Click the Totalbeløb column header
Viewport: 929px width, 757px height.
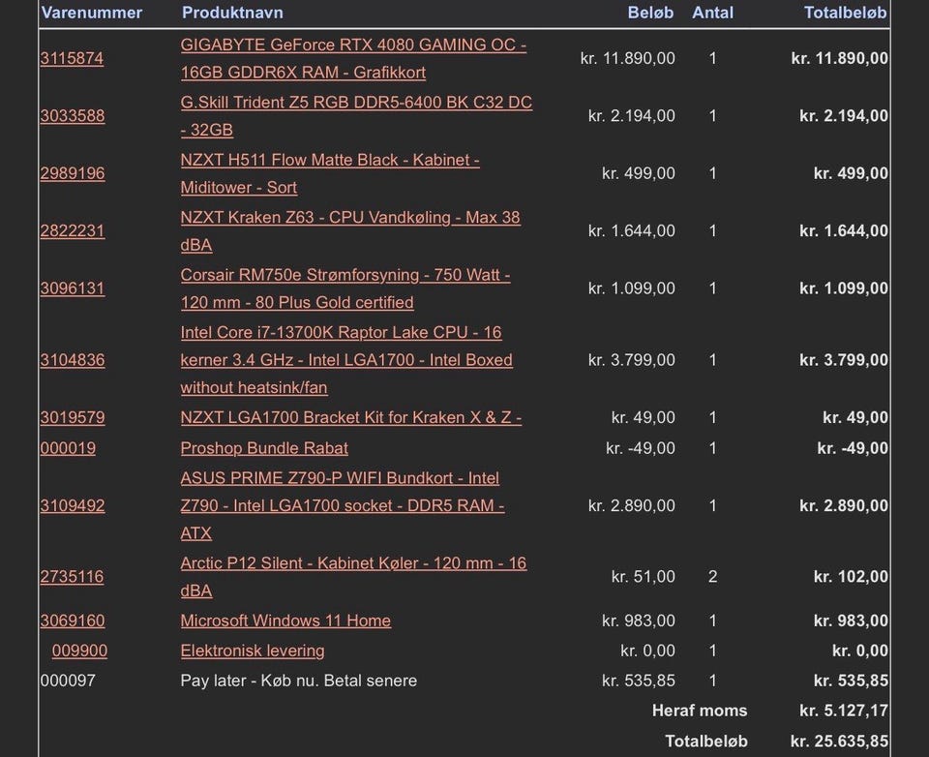point(846,13)
